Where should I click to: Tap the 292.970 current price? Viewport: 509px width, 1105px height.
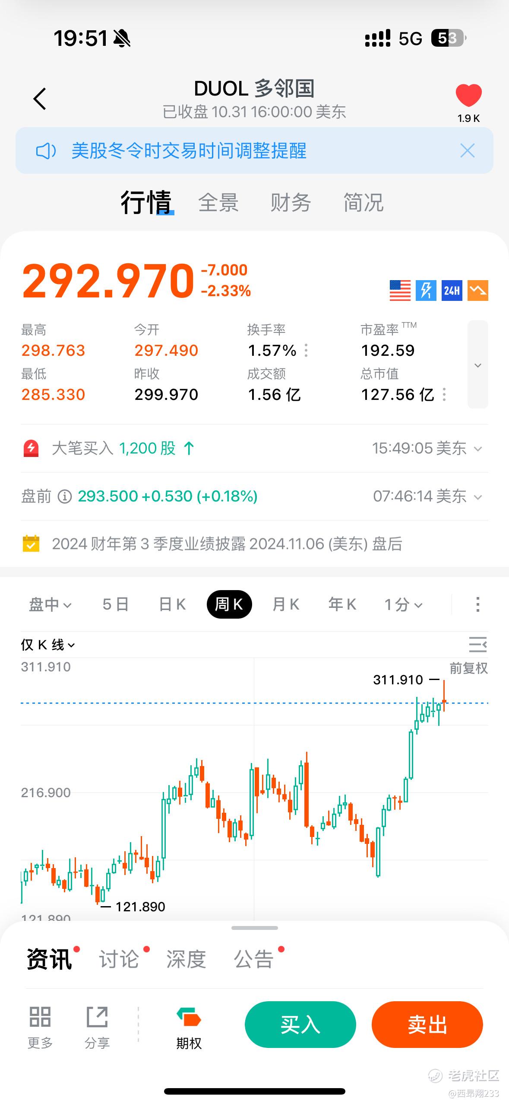pyautogui.click(x=108, y=281)
